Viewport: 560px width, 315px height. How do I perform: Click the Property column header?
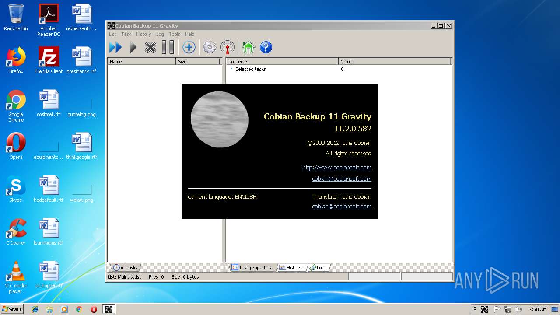pos(282,62)
